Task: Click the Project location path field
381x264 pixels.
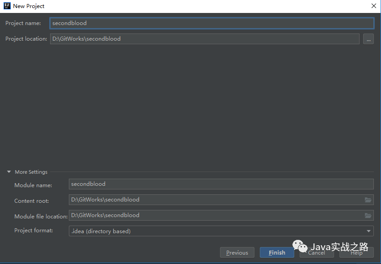Action: coord(205,39)
